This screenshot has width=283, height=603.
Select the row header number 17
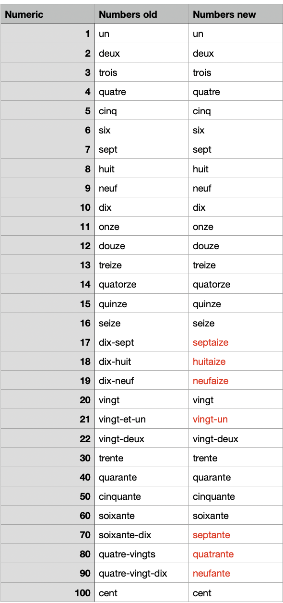tap(47, 342)
